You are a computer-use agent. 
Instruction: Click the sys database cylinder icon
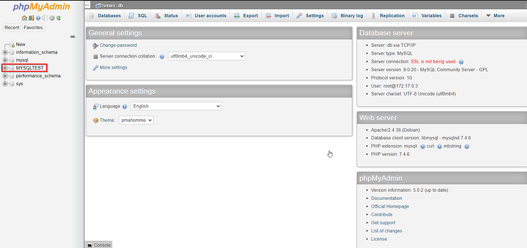coord(12,84)
